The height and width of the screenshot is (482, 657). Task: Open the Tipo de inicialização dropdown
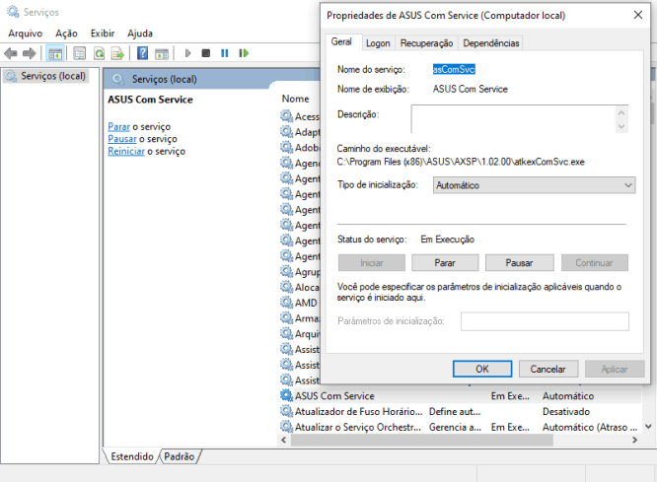tap(534, 185)
